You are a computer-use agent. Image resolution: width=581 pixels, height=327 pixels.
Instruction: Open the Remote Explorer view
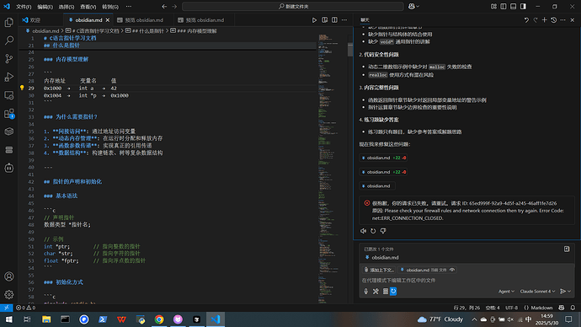(x=9, y=95)
